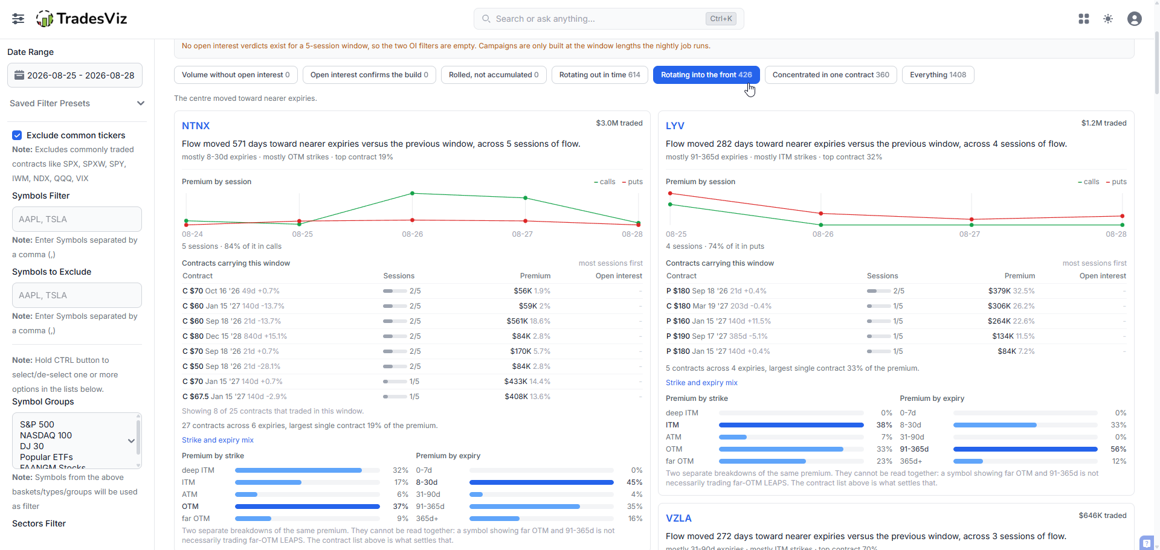Switch the light/dark theme icon

1108,19
